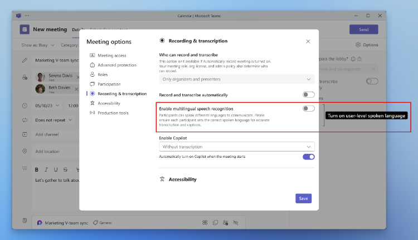Apply underline formatting
Viewport: 418px width, 240px height.
tap(56, 169)
